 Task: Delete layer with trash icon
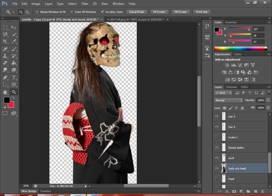(262, 192)
